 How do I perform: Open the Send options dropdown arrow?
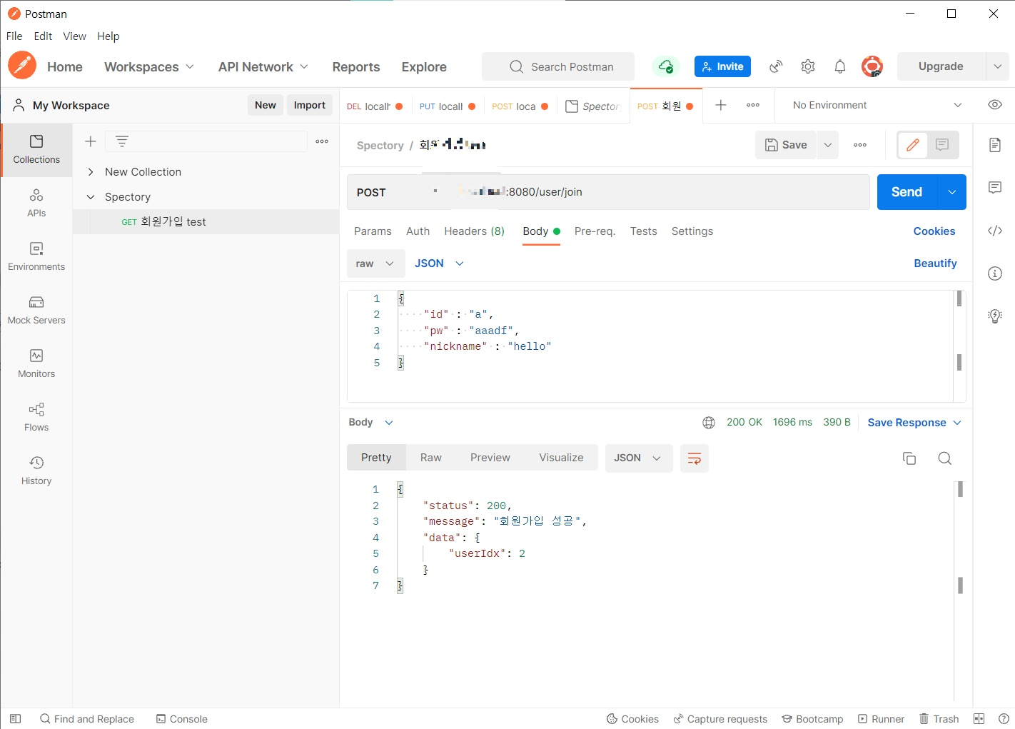point(951,192)
